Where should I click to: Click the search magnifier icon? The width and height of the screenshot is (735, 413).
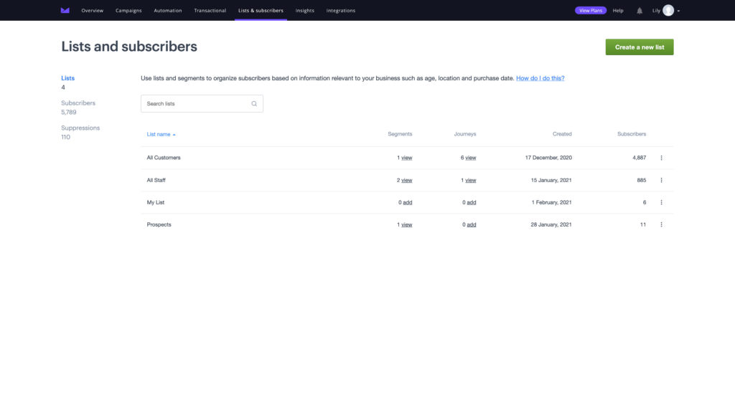pyautogui.click(x=253, y=103)
